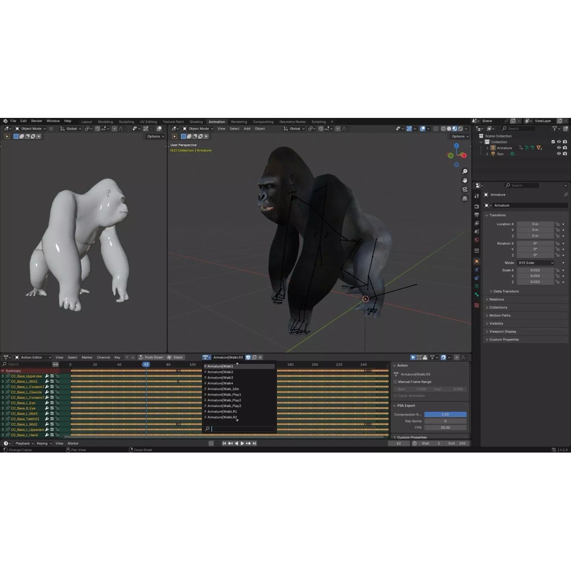
Task: Open the Scene properties tab icon
Action: click(477, 231)
